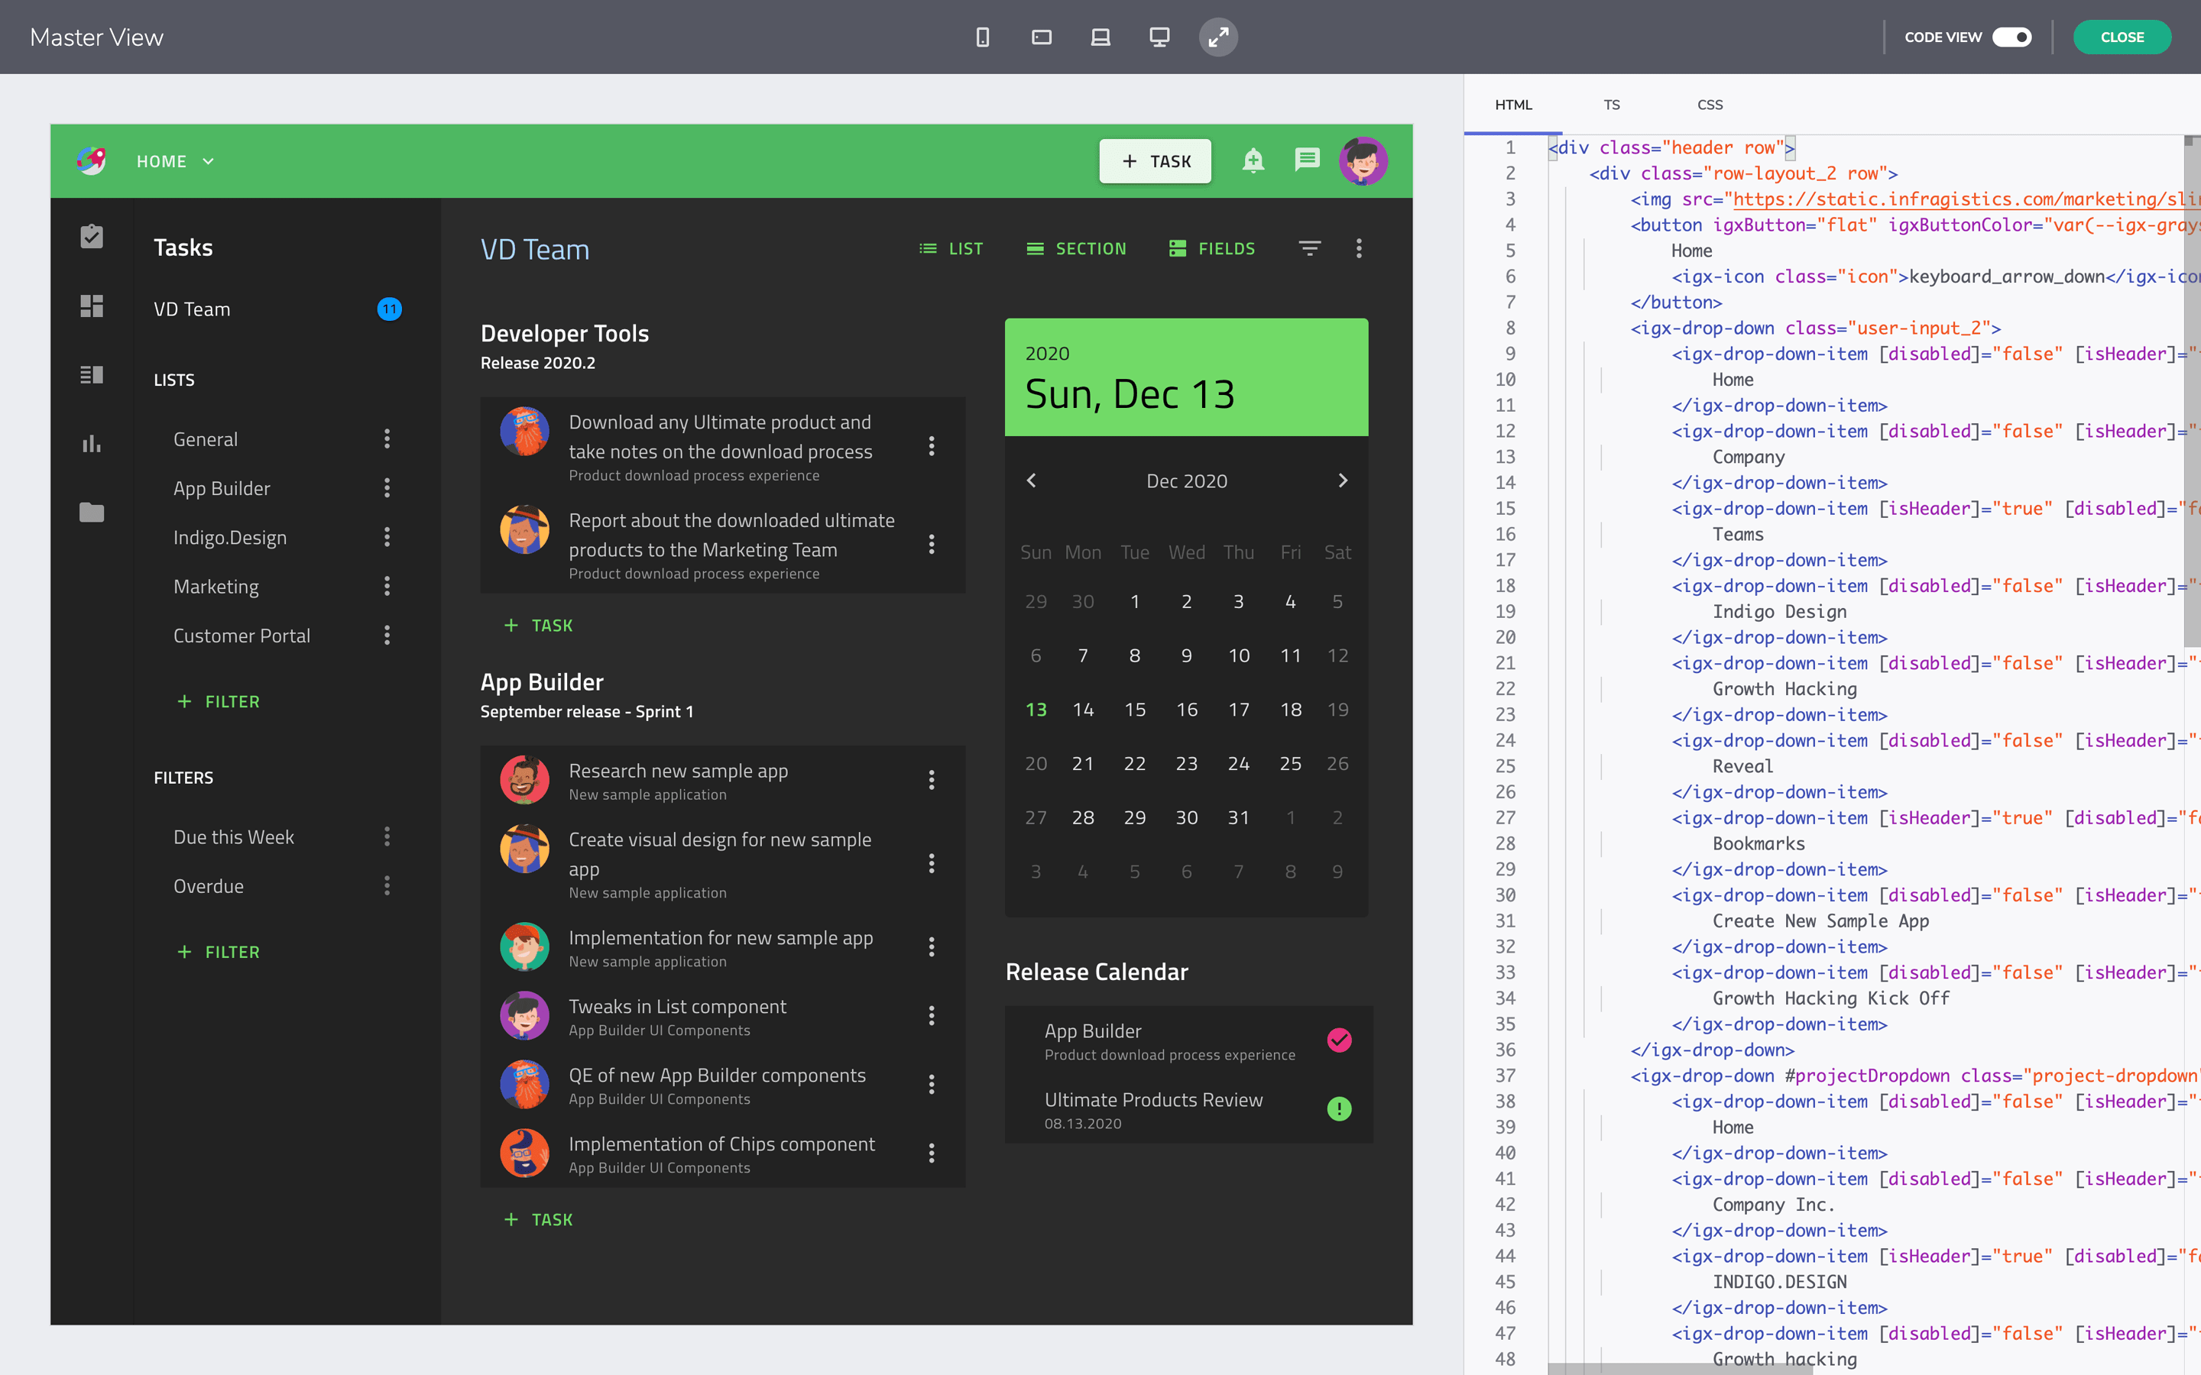Click the folder icon in sidebar
The height and width of the screenshot is (1375, 2201).
click(x=92, y=513)
